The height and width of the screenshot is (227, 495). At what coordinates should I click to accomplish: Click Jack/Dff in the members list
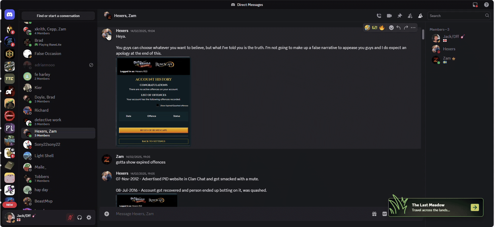click(x=459, y=38)
